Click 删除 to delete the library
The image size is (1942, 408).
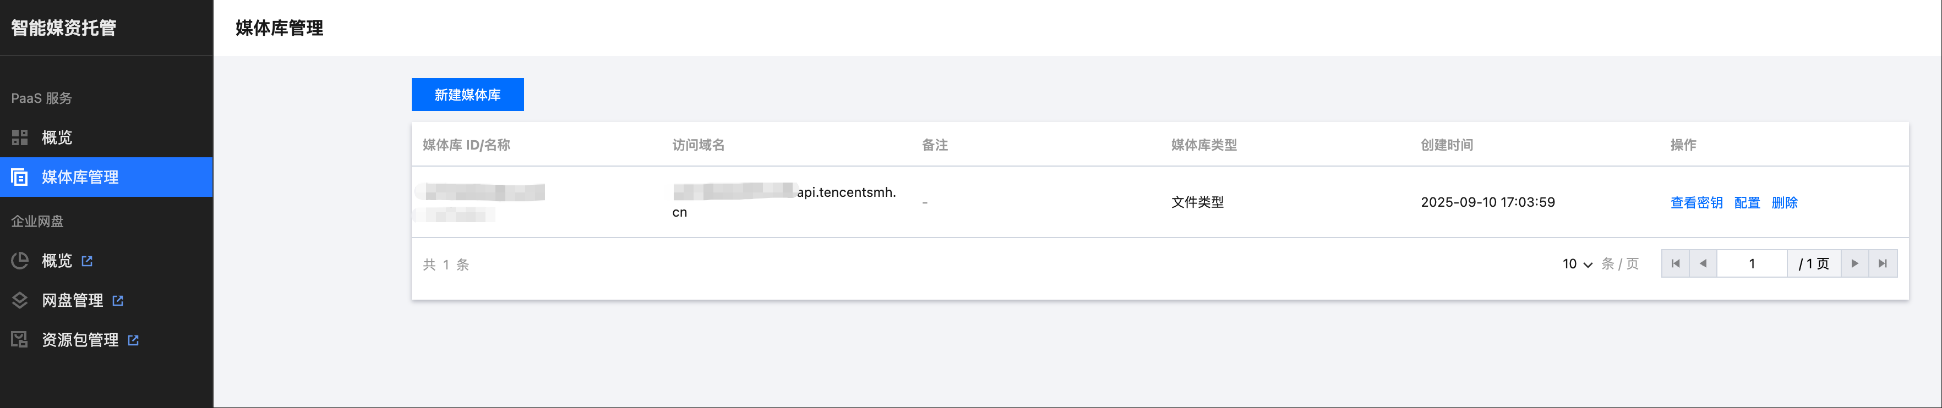point(1785,202)
